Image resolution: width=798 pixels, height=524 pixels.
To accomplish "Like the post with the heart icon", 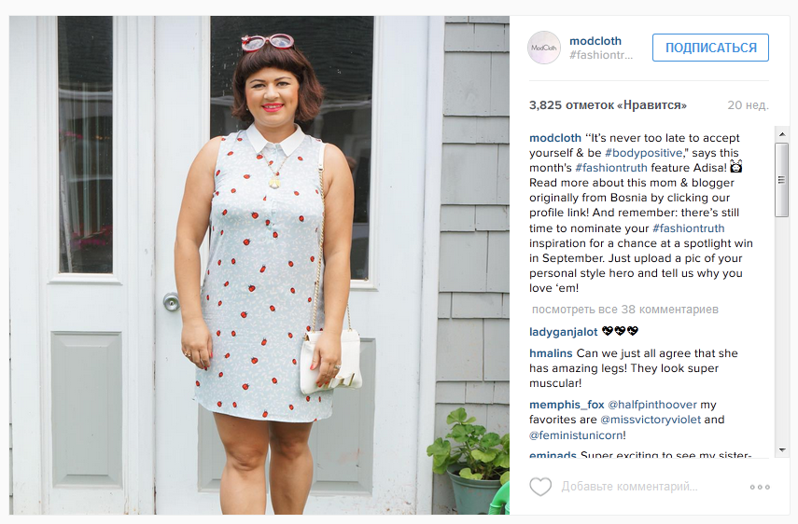I will 540,487.
